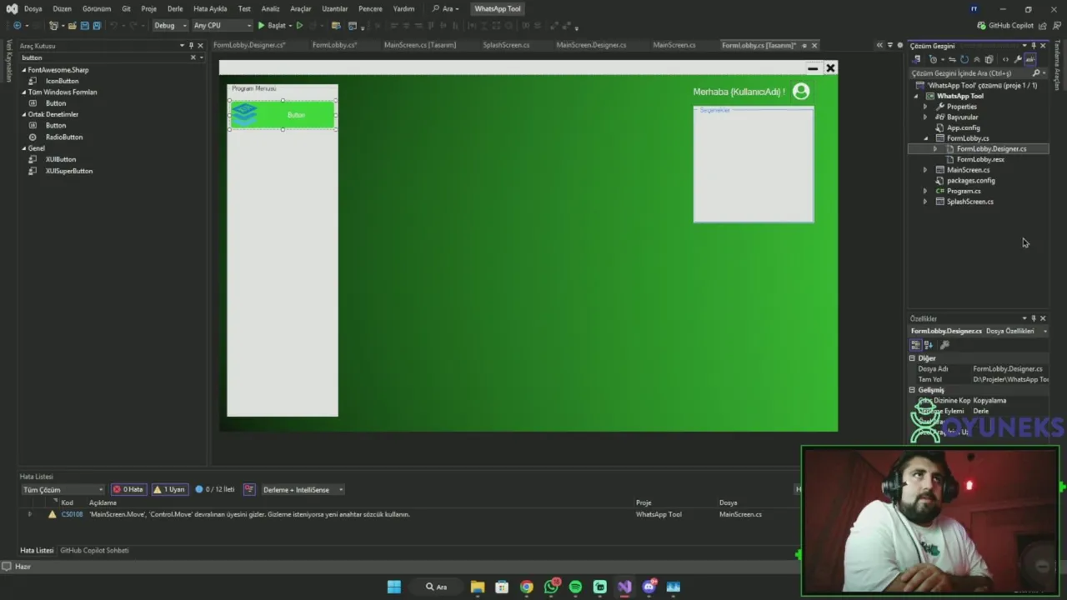Click Collapse All icon in Çözüm Gezgini toolbar
This screenshot has height=600, width=1067.
point(977,59)
